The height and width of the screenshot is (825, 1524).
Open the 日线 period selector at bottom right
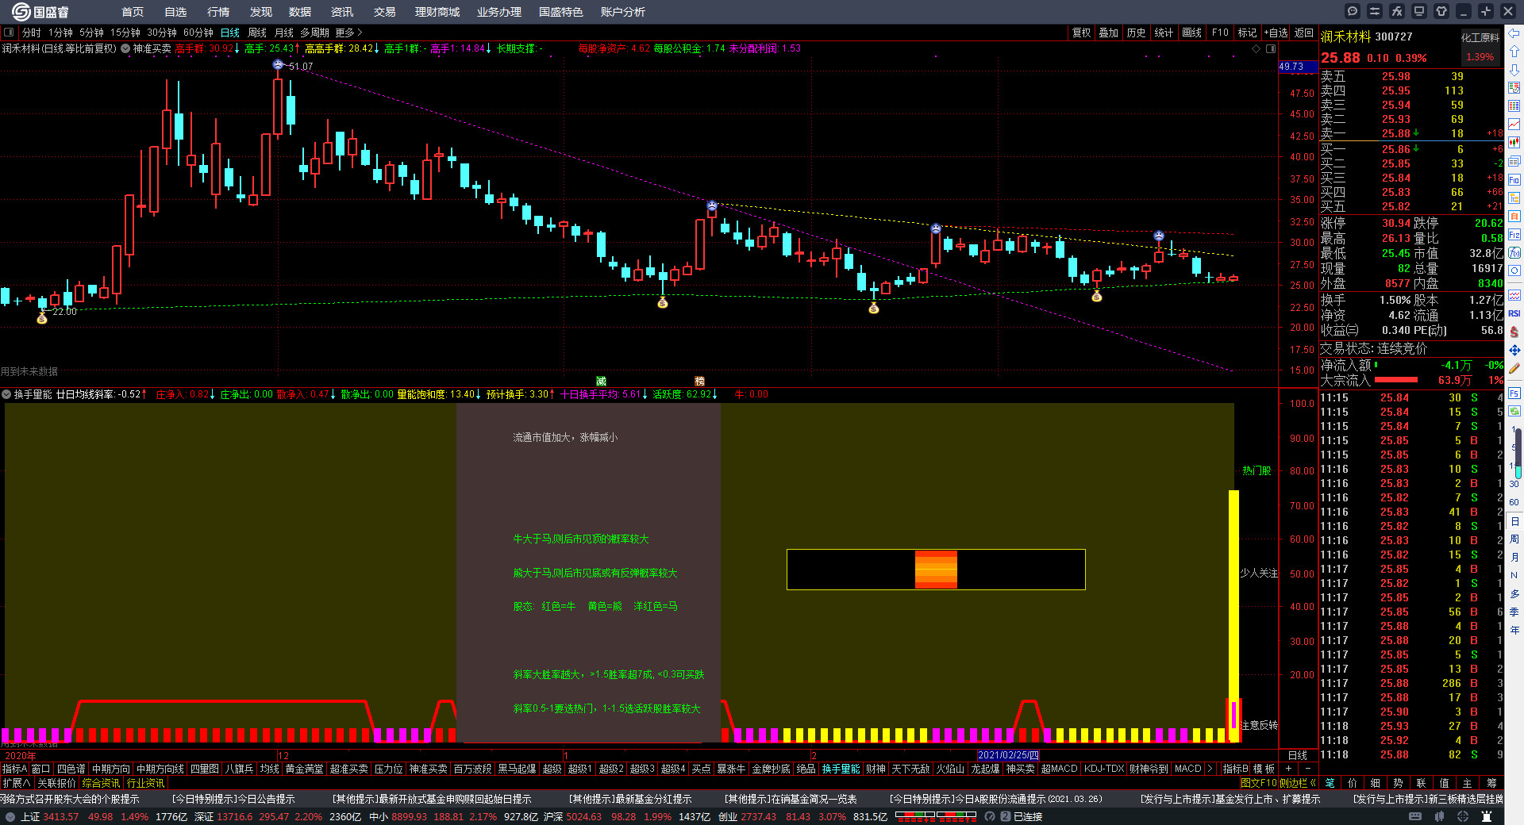click(x=1297, y=755)
